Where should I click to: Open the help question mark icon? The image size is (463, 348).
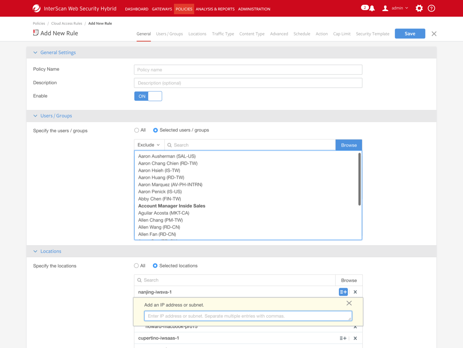(x=431, y=8)
